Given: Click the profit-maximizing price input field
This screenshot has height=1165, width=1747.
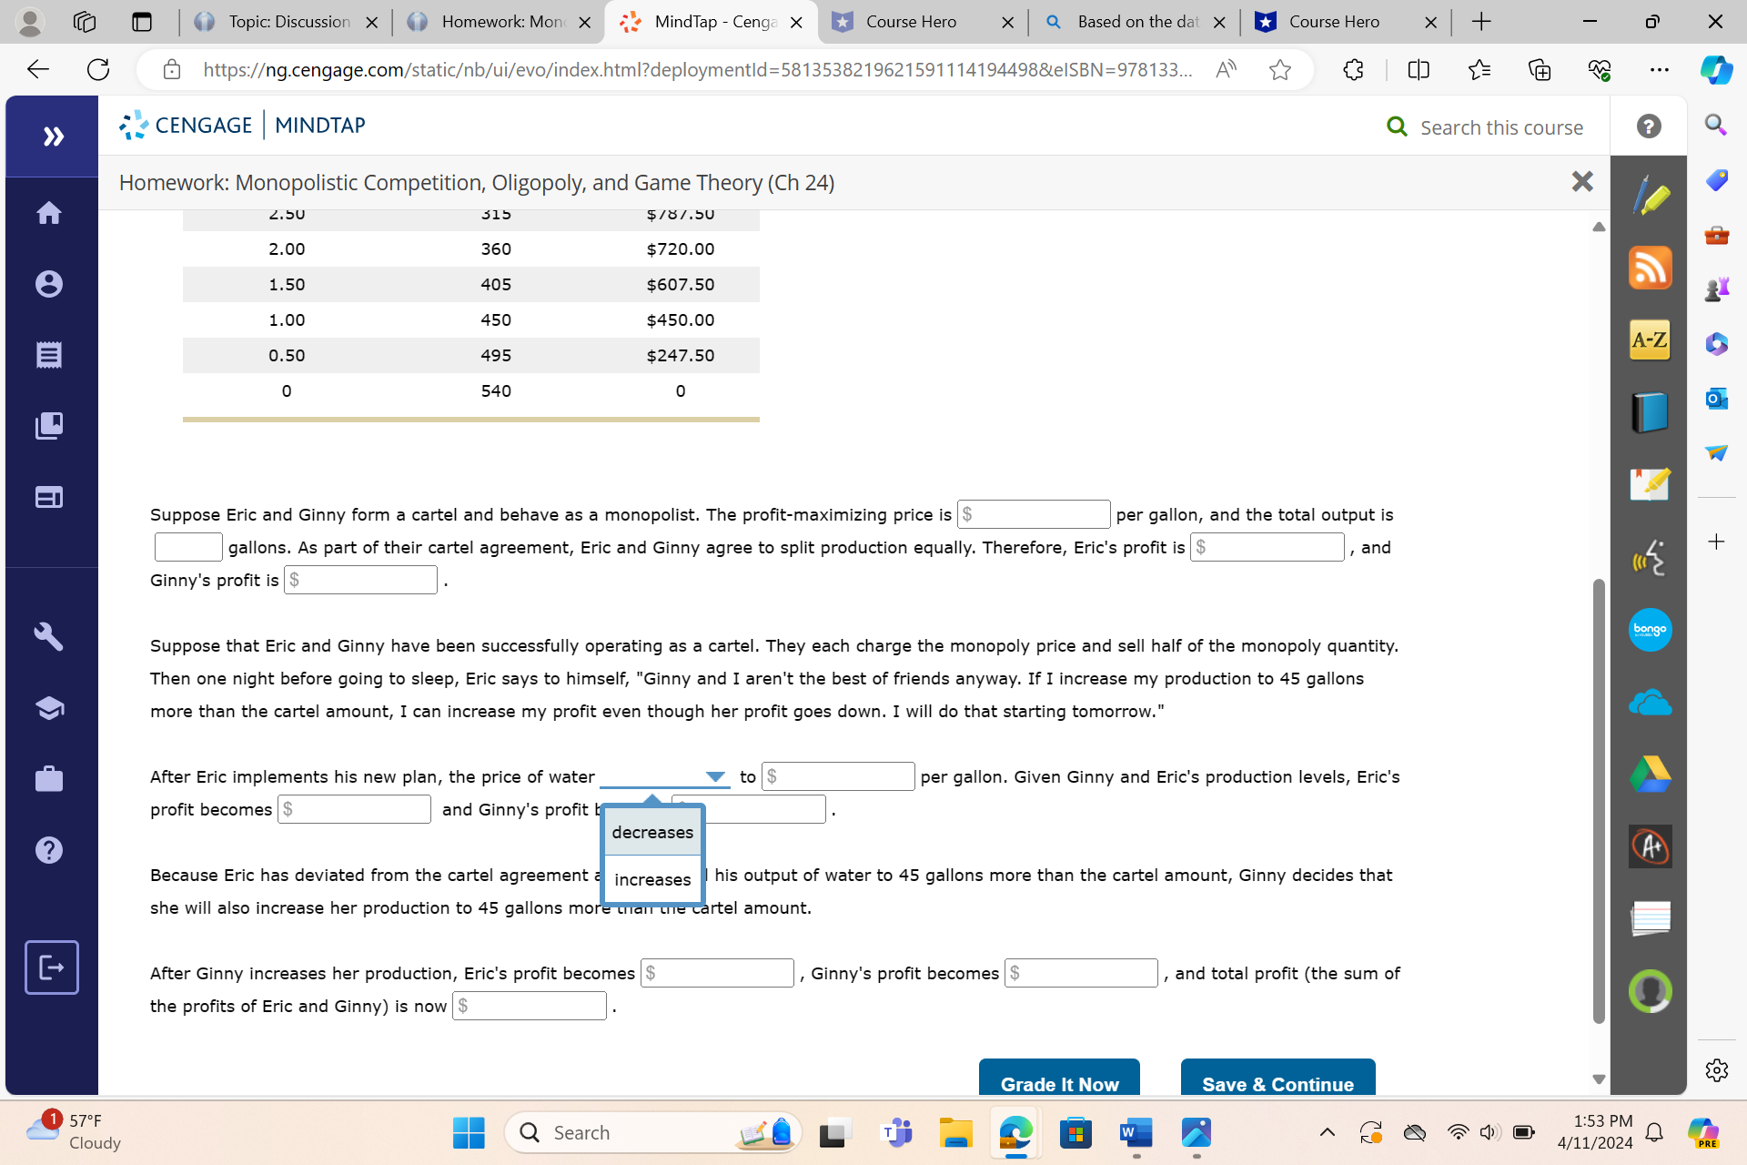Looking at the screenshot, I should click(x=1034, y=514).
